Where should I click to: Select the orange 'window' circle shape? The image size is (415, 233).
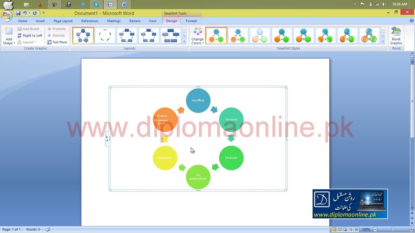tap(165, 119)
